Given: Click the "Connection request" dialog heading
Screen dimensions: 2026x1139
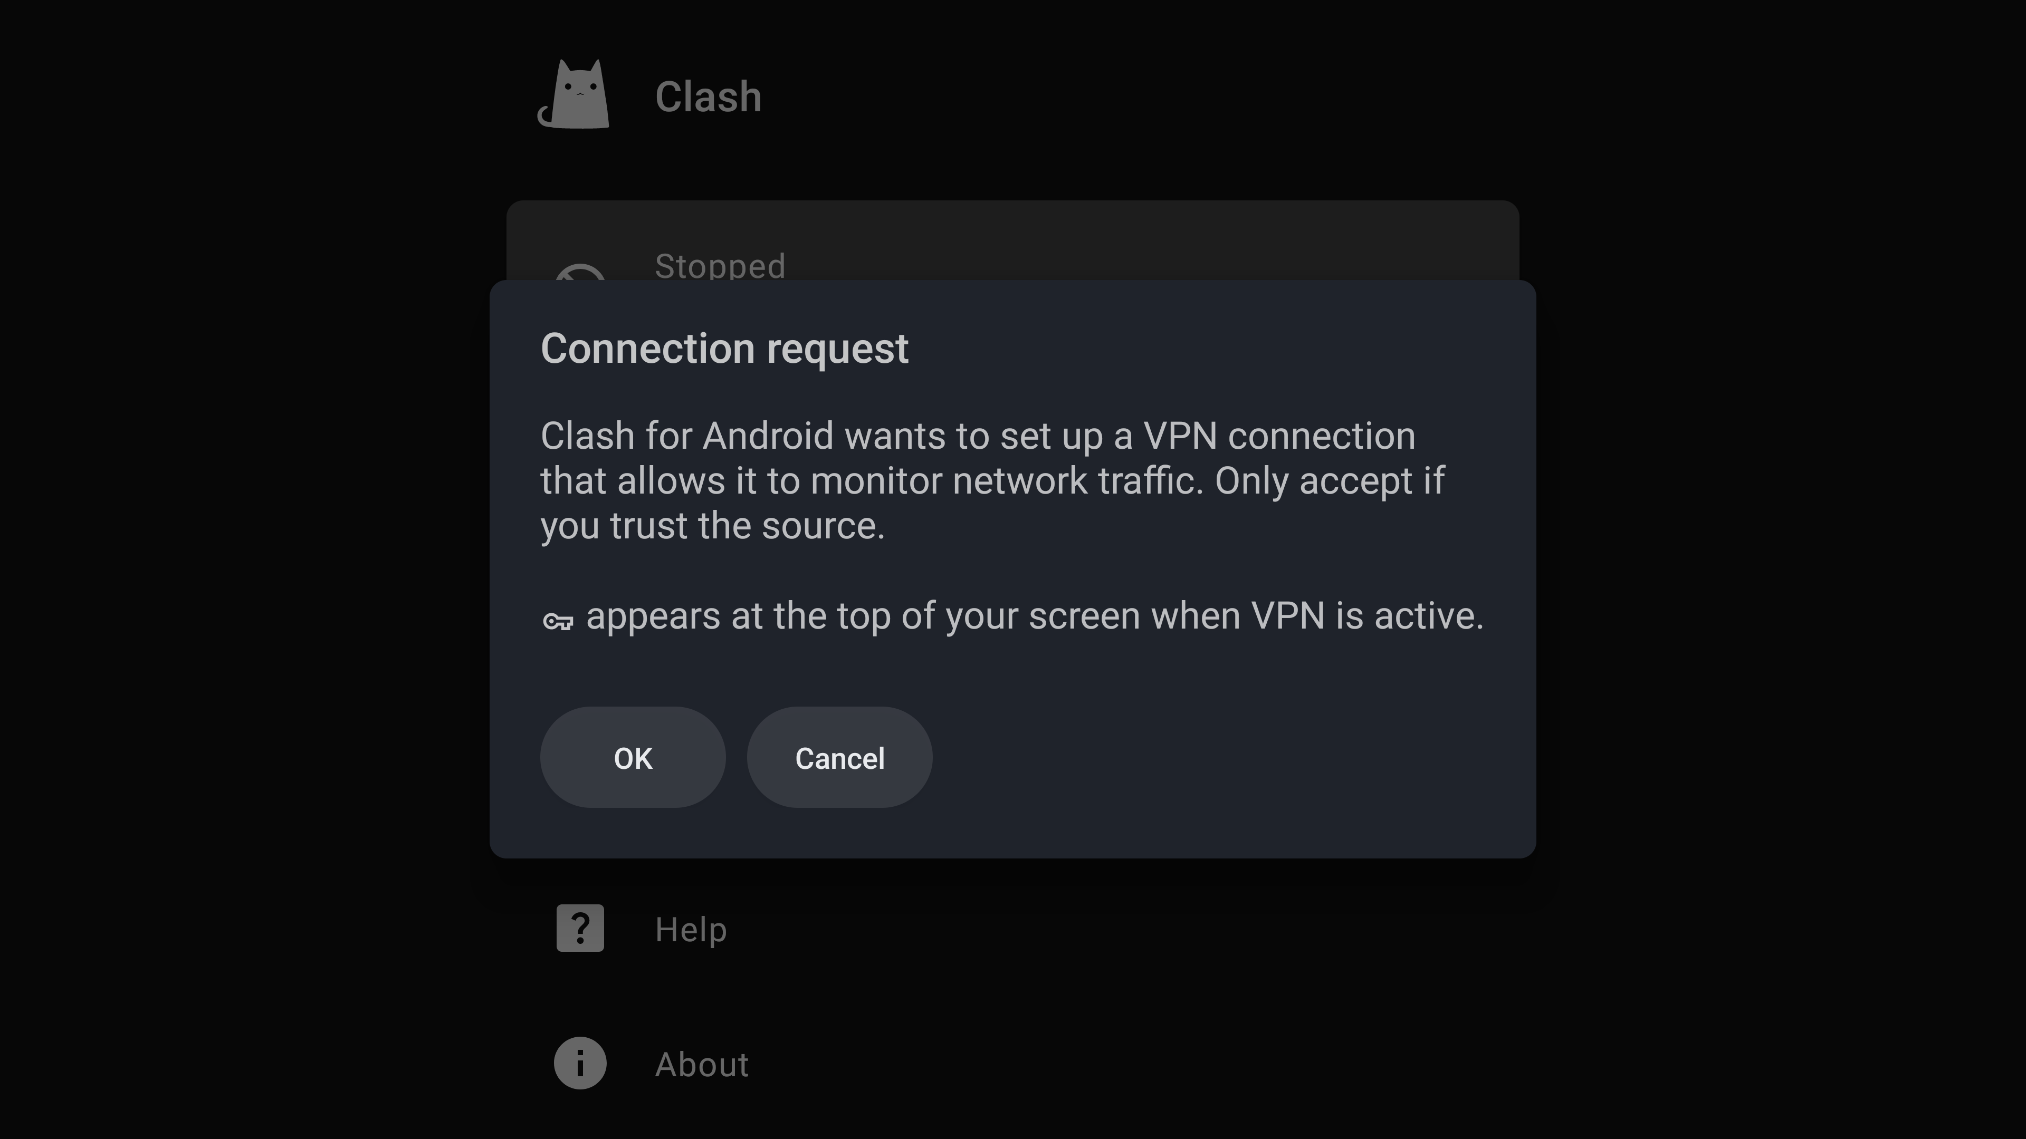Looking at the screenshot, I should click(724, 348).
